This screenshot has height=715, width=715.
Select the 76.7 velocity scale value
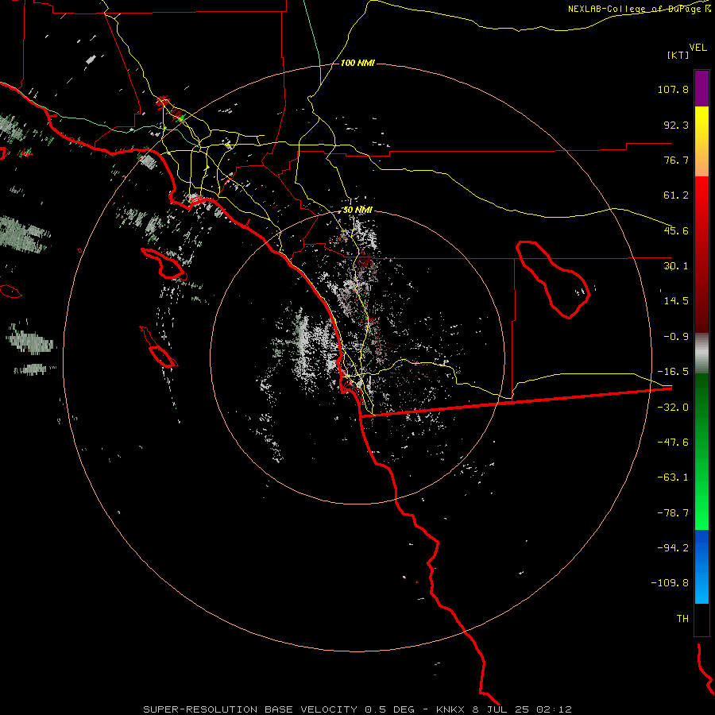click(x=676, y=160)
